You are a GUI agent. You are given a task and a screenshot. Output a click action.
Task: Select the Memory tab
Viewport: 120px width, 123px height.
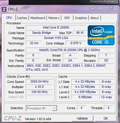pyautogui.click(x=54, y=18)
